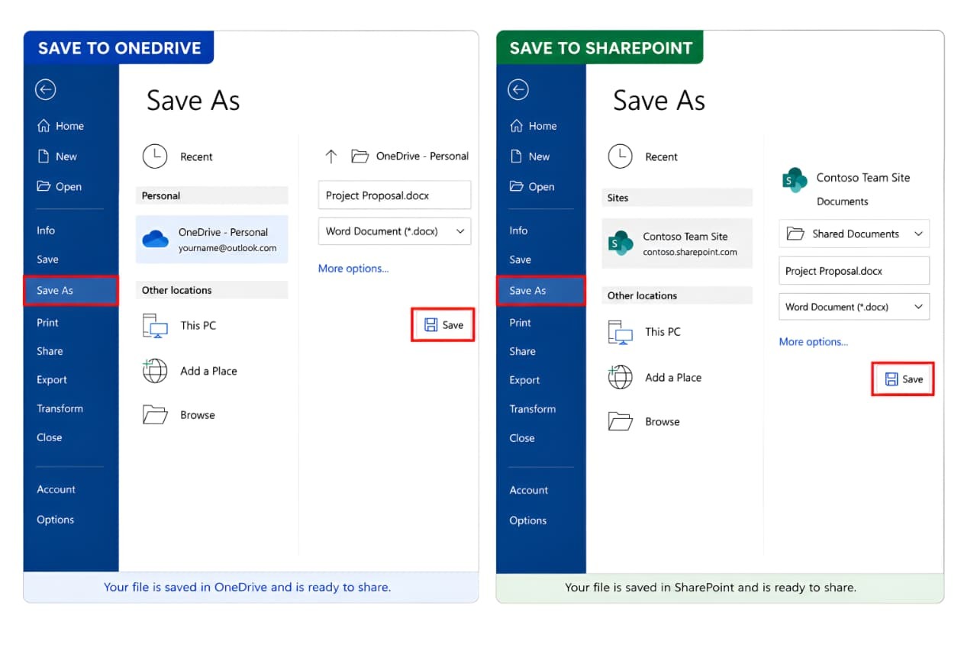977x651 pixels.
Task: Select Transform in SharePoint panel sidebar
Action: pyautogui.click(x=533, y=408)
